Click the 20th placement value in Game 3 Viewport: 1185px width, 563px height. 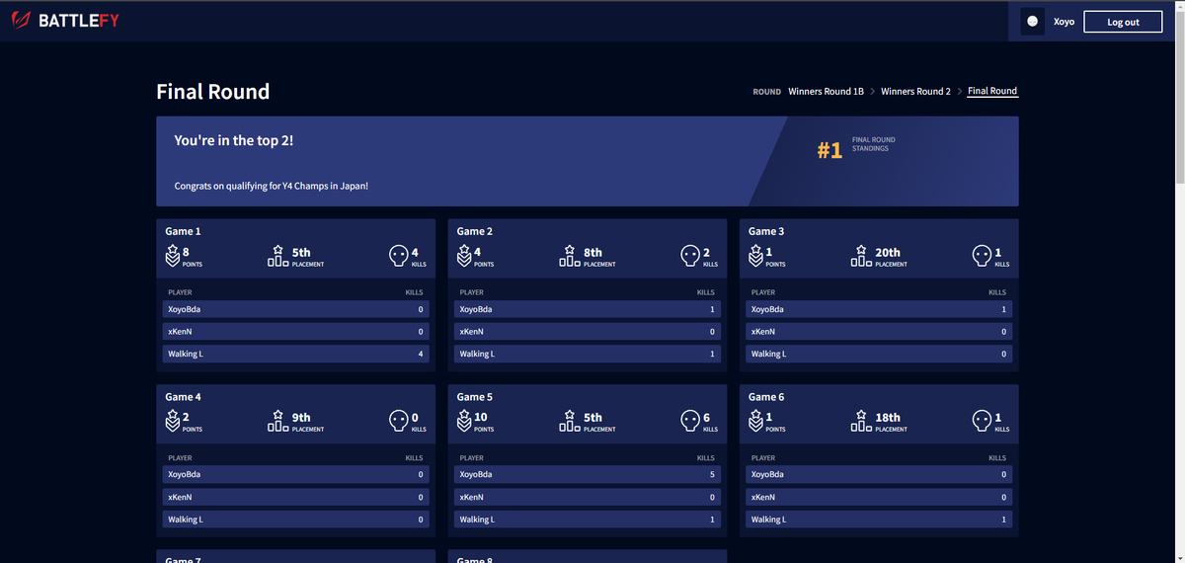coord(888,253)
